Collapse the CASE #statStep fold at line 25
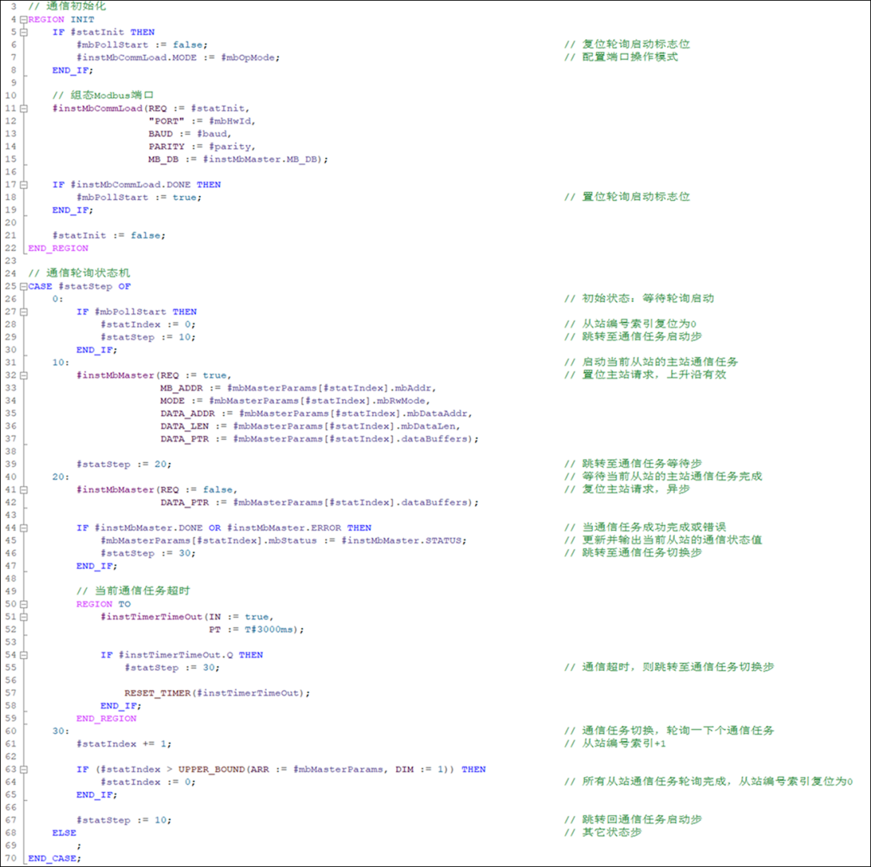Image resolution: width=871 pixels, height=867 pixels. tap(23, 286)
